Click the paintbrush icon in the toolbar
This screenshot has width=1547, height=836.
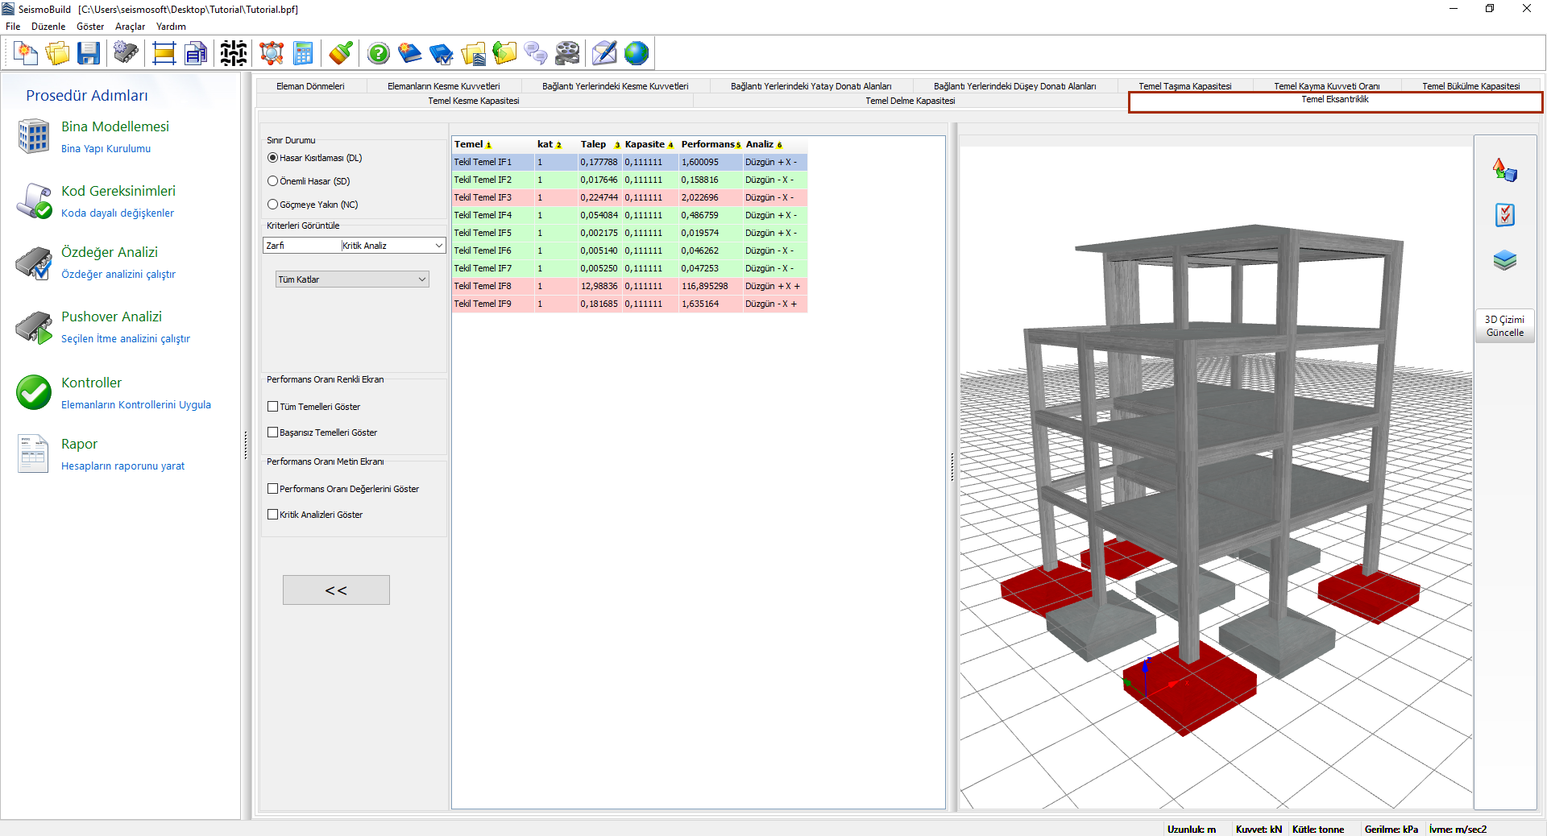341,54
